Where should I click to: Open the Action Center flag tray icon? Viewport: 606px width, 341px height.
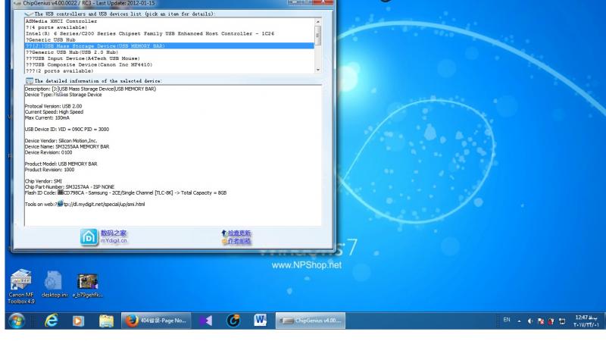click(x=541, y=321)
